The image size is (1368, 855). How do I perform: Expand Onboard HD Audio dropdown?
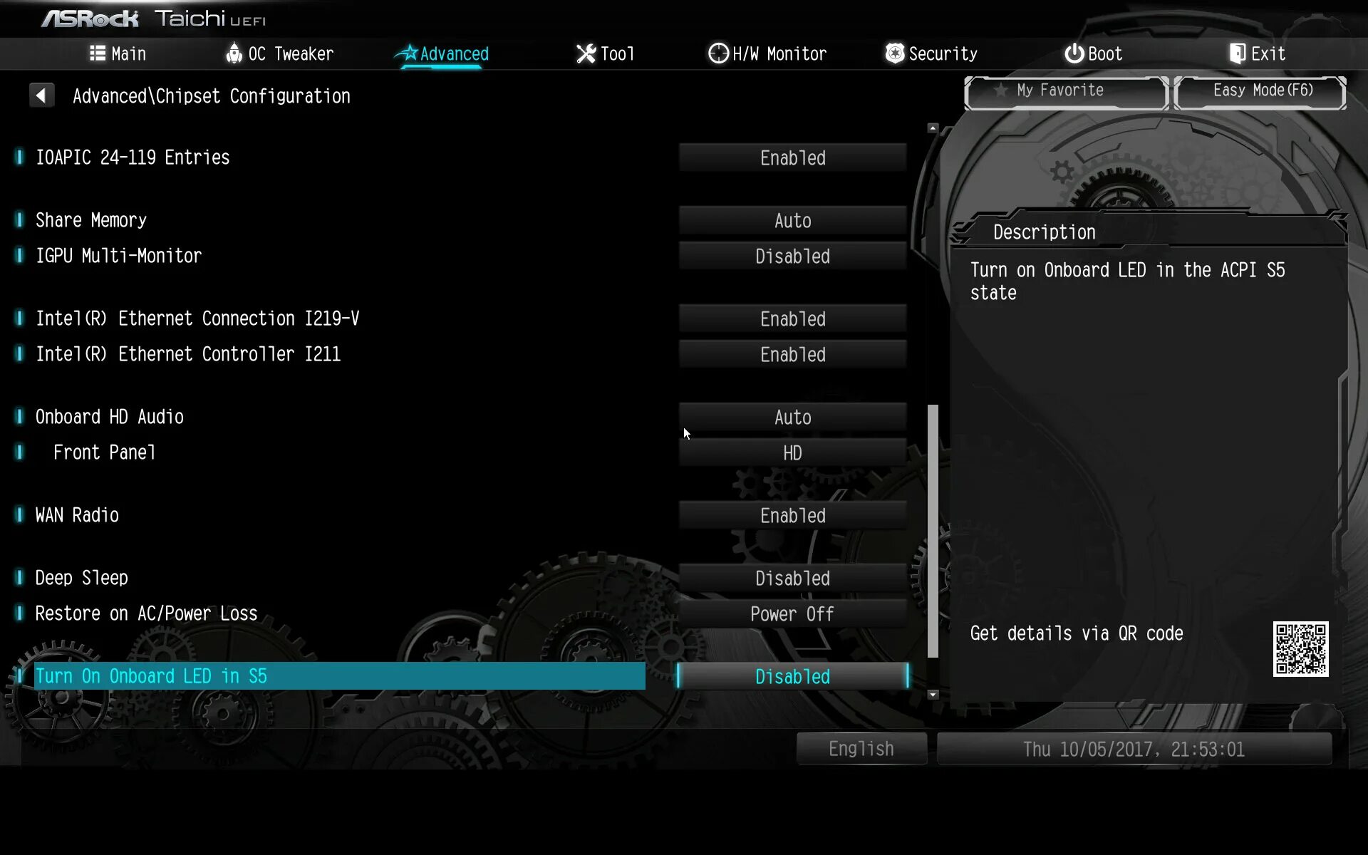click(x=793, y=417)
